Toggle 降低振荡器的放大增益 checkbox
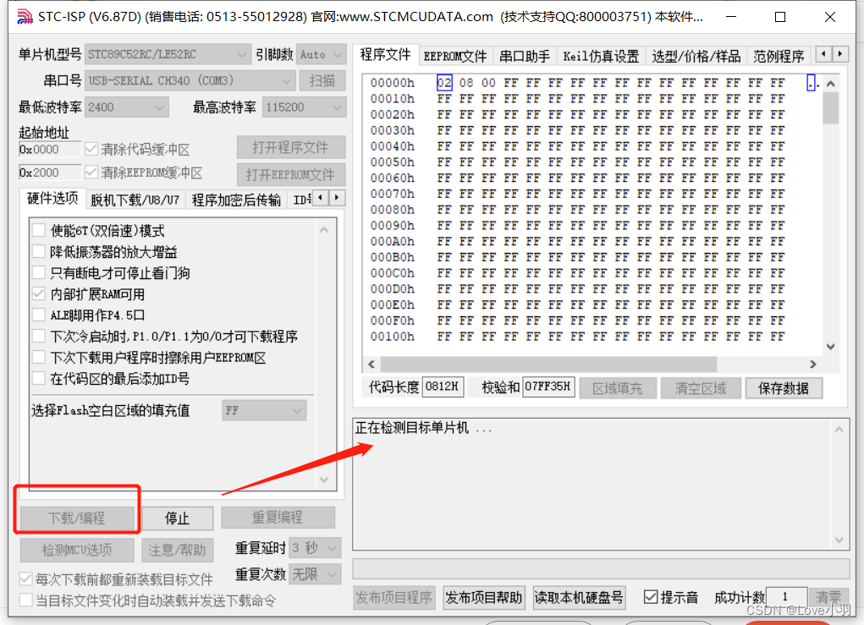The height and width of the screenshot is (625, 864). point(39,252)
